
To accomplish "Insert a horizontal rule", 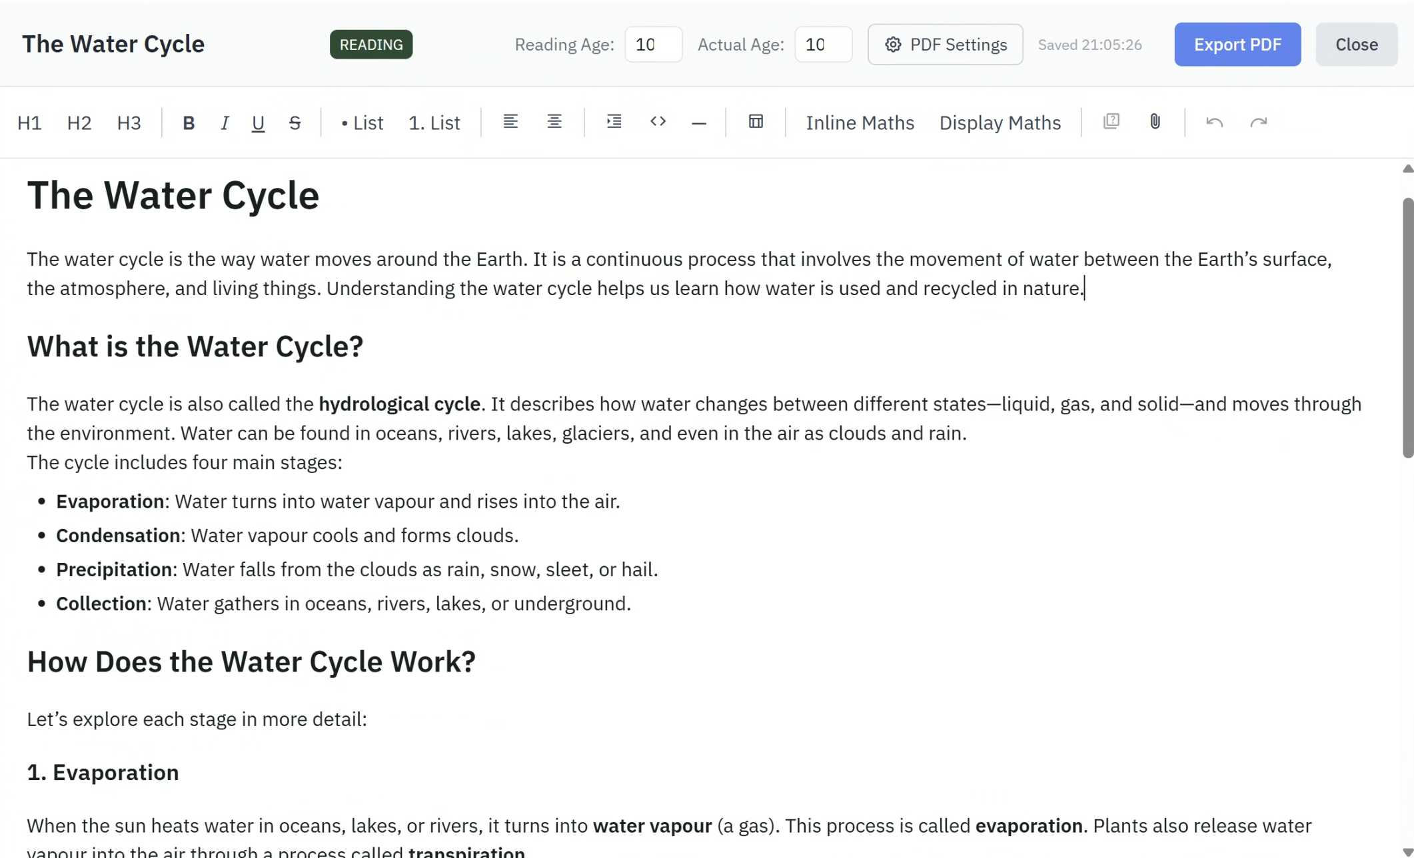I will (698, 122).
